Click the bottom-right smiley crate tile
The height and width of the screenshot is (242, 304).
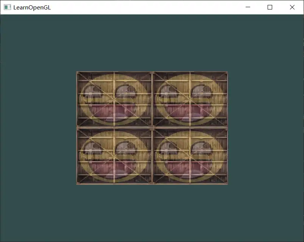click(x=190, y=156)
